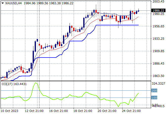
Task: Click the 1863.50 price axis label
Action: click(x=158, y=76)
